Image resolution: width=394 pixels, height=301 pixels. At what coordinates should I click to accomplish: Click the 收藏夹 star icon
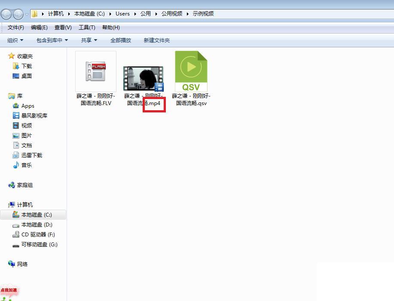click(11, 56)
